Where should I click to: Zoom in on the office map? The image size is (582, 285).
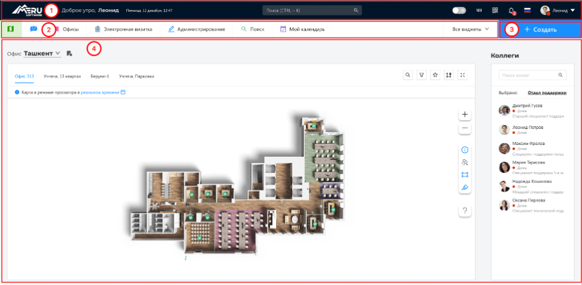point(465,114)
